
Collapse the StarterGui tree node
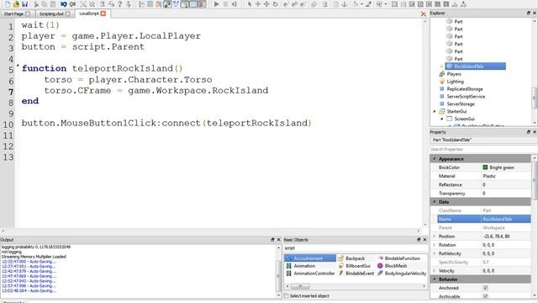tap(435, 111)
